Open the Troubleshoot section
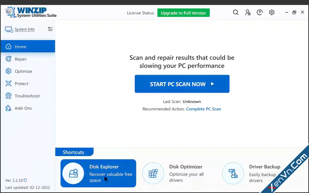 pos(28,96)
